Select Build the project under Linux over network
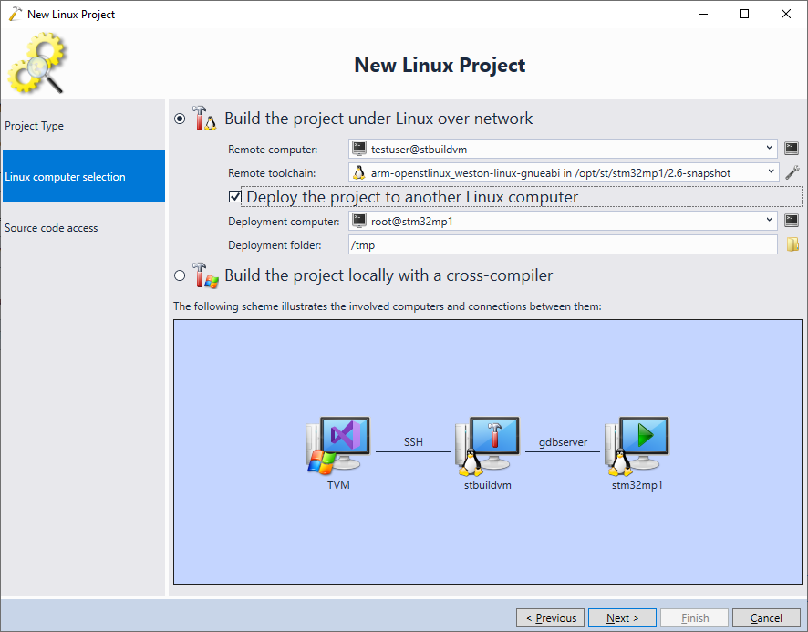Image resolution: width=808 pixels, height=632 pixels. click(x=180, y=119)
